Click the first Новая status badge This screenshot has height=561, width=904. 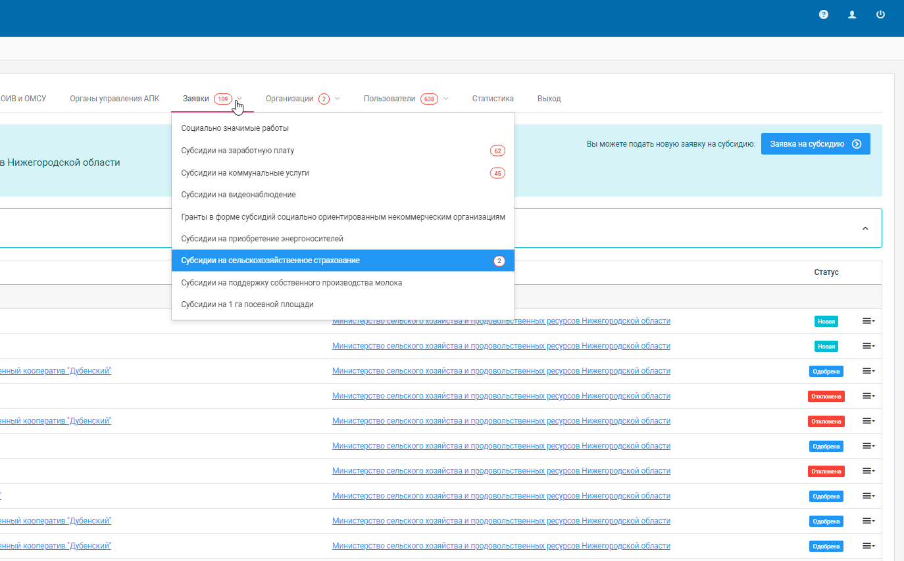click(826, 322)
